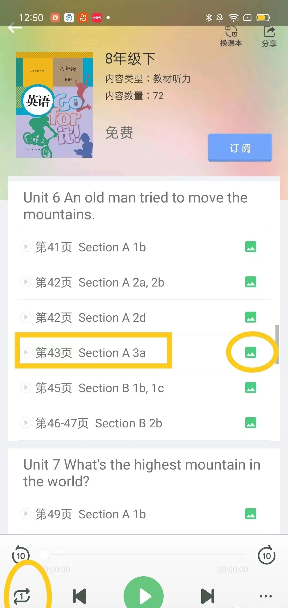
Task: Rewind audio 10 seconds
Action: (21, 556)
